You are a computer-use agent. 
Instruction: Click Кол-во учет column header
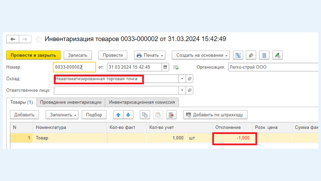coord(179,127)
